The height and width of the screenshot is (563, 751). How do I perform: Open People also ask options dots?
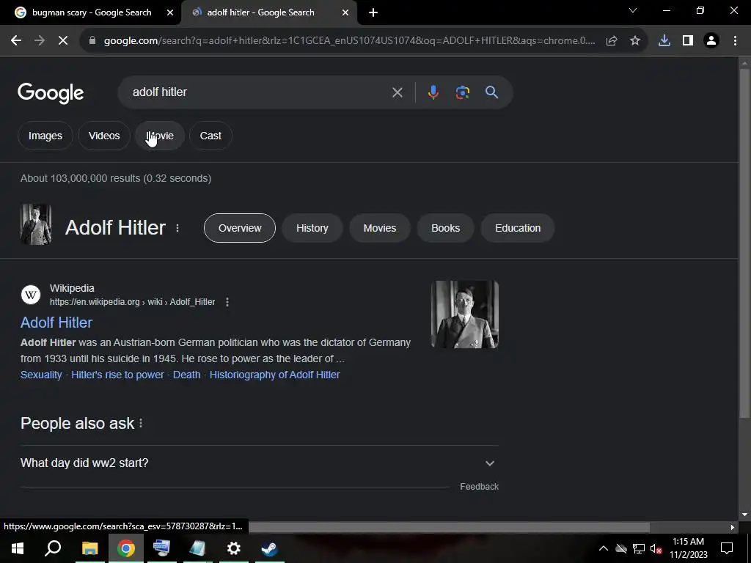coord(141,423)
